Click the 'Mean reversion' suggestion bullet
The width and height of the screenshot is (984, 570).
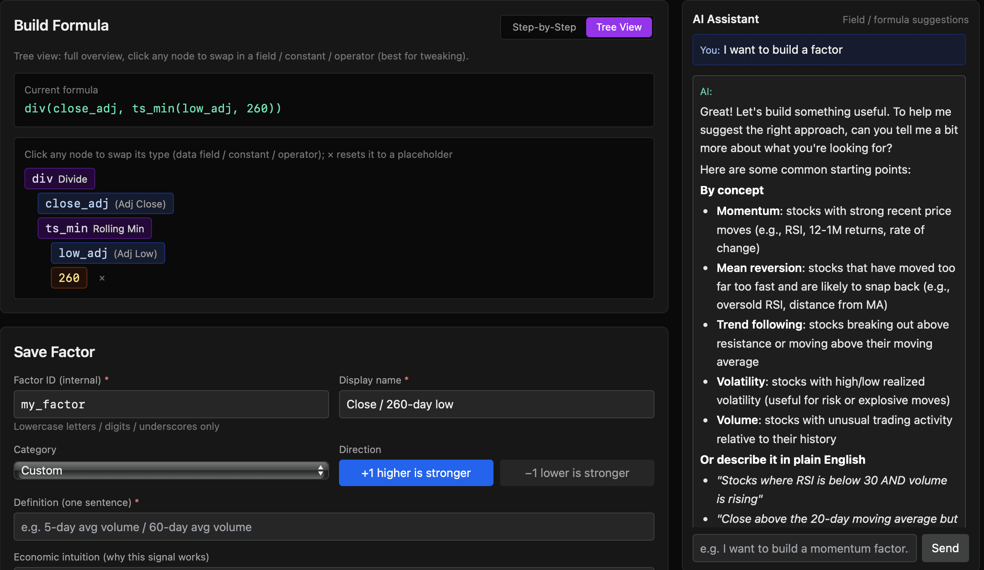[x=836, y=286]
